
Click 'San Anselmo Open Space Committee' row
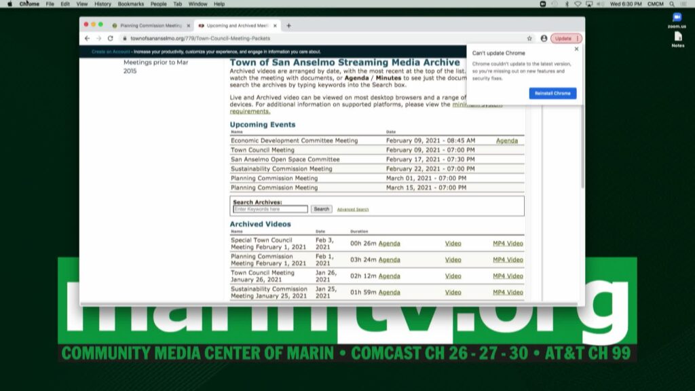click(377, 159)
